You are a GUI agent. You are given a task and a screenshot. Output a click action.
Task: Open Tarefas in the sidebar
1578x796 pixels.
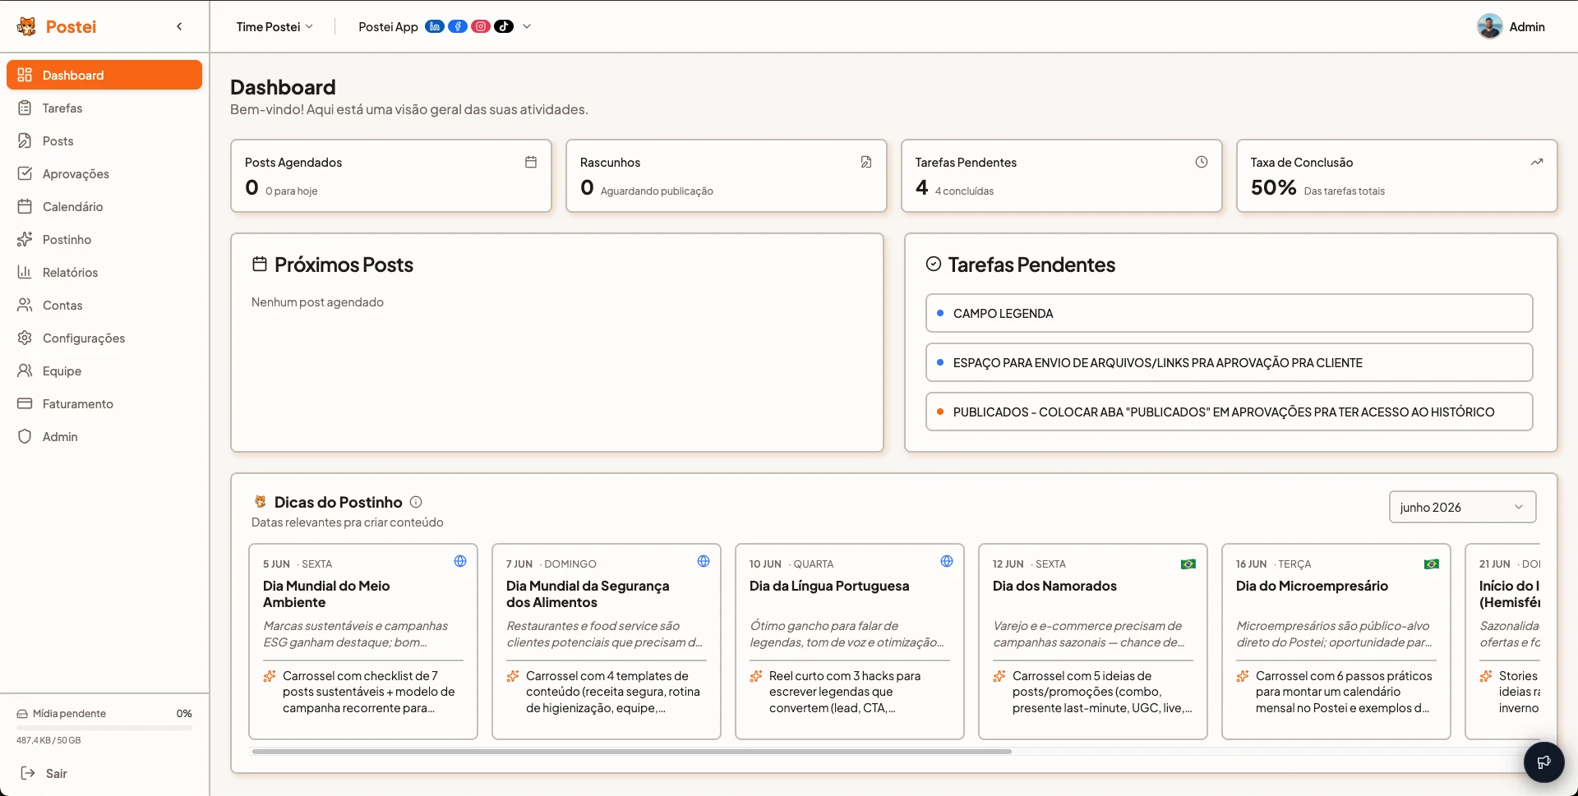pos(104,108)
